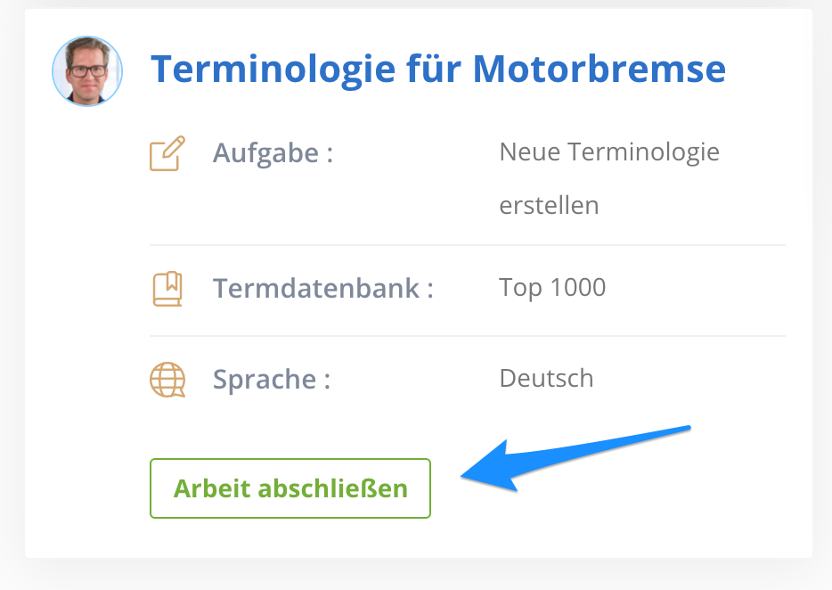Click the Deutsch language value
The width and height of the screenshot is (832, 590).
547,379
